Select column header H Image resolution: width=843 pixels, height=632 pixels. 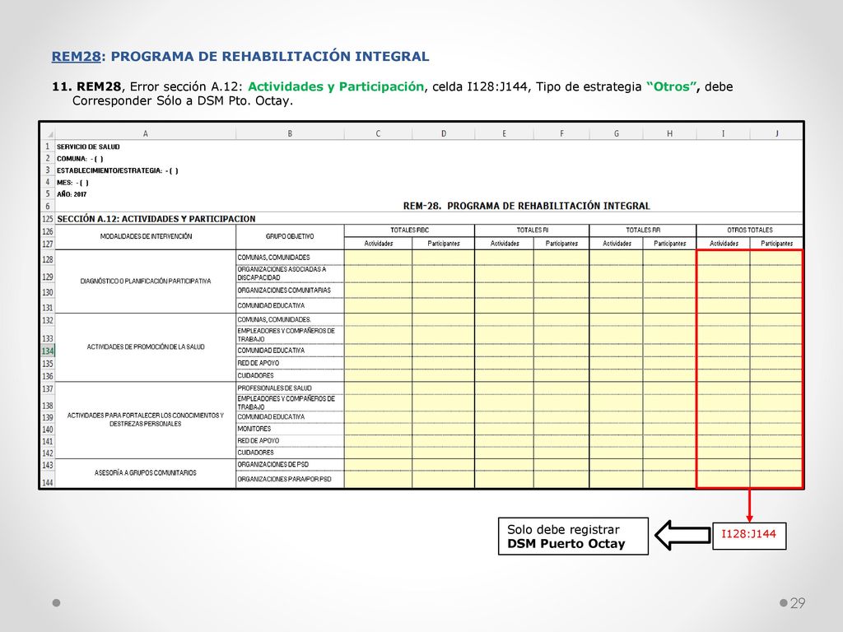[669, 133]
